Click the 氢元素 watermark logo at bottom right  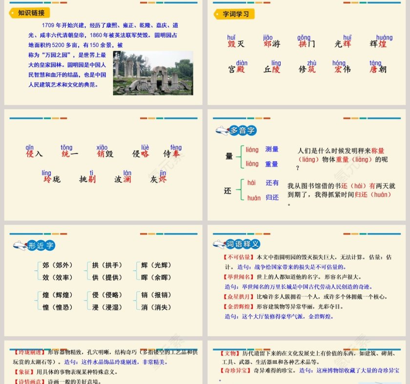(352, 352)
